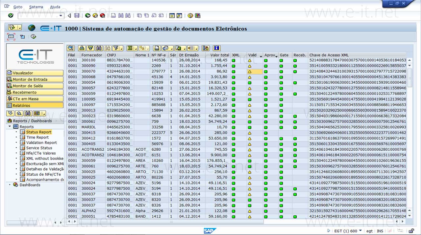
Task: Click the Find binoculars icon above the tree
Action: click(28, 113)
